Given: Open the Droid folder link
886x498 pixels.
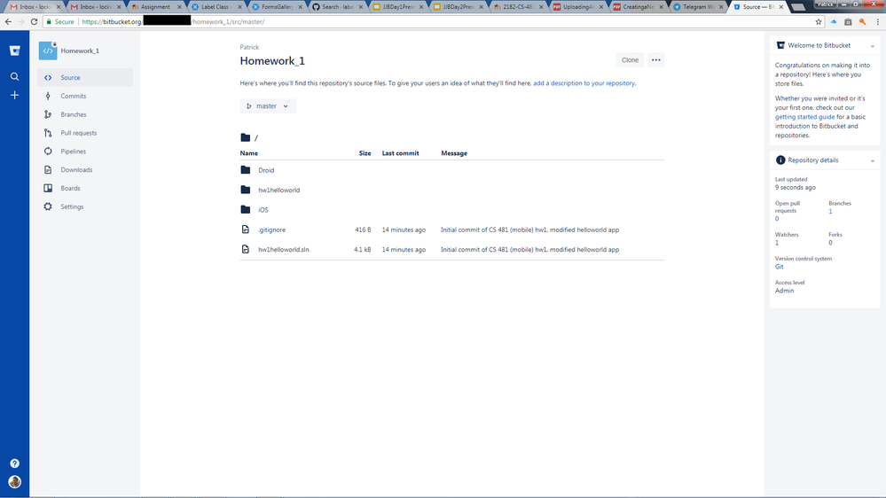Looking at the screenshot, I should pyautogui.click(x=266, y=170).
